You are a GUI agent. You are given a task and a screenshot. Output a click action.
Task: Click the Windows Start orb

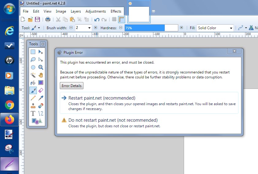[x=10, y=8]
